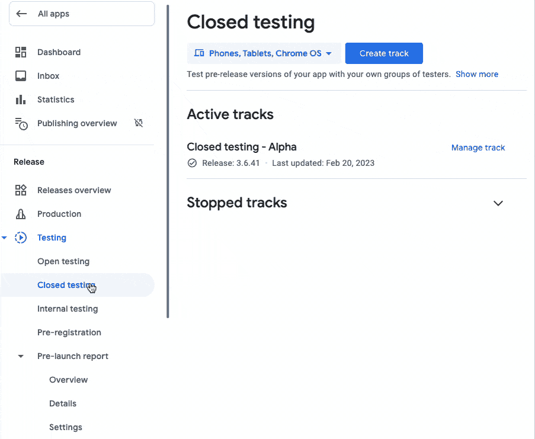This screenshot has height=439, width=535.
Task: Collapse the Pre-launch report section
Action: [21, 356]
